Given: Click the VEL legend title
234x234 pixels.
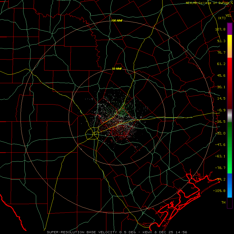Looking at the screenshot, I should click(x=228, y=16).
